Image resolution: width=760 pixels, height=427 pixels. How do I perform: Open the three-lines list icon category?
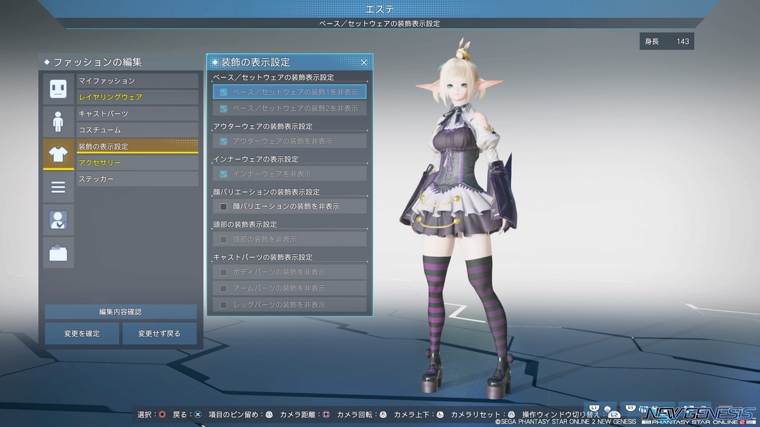pyautogui.click(x=58, y=187)
